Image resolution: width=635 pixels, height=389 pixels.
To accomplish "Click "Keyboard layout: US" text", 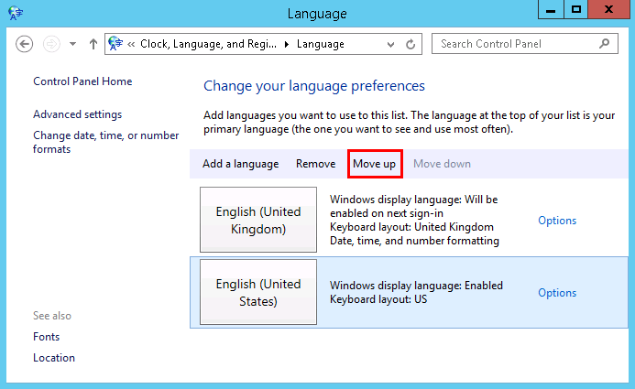I will [378, 299].
